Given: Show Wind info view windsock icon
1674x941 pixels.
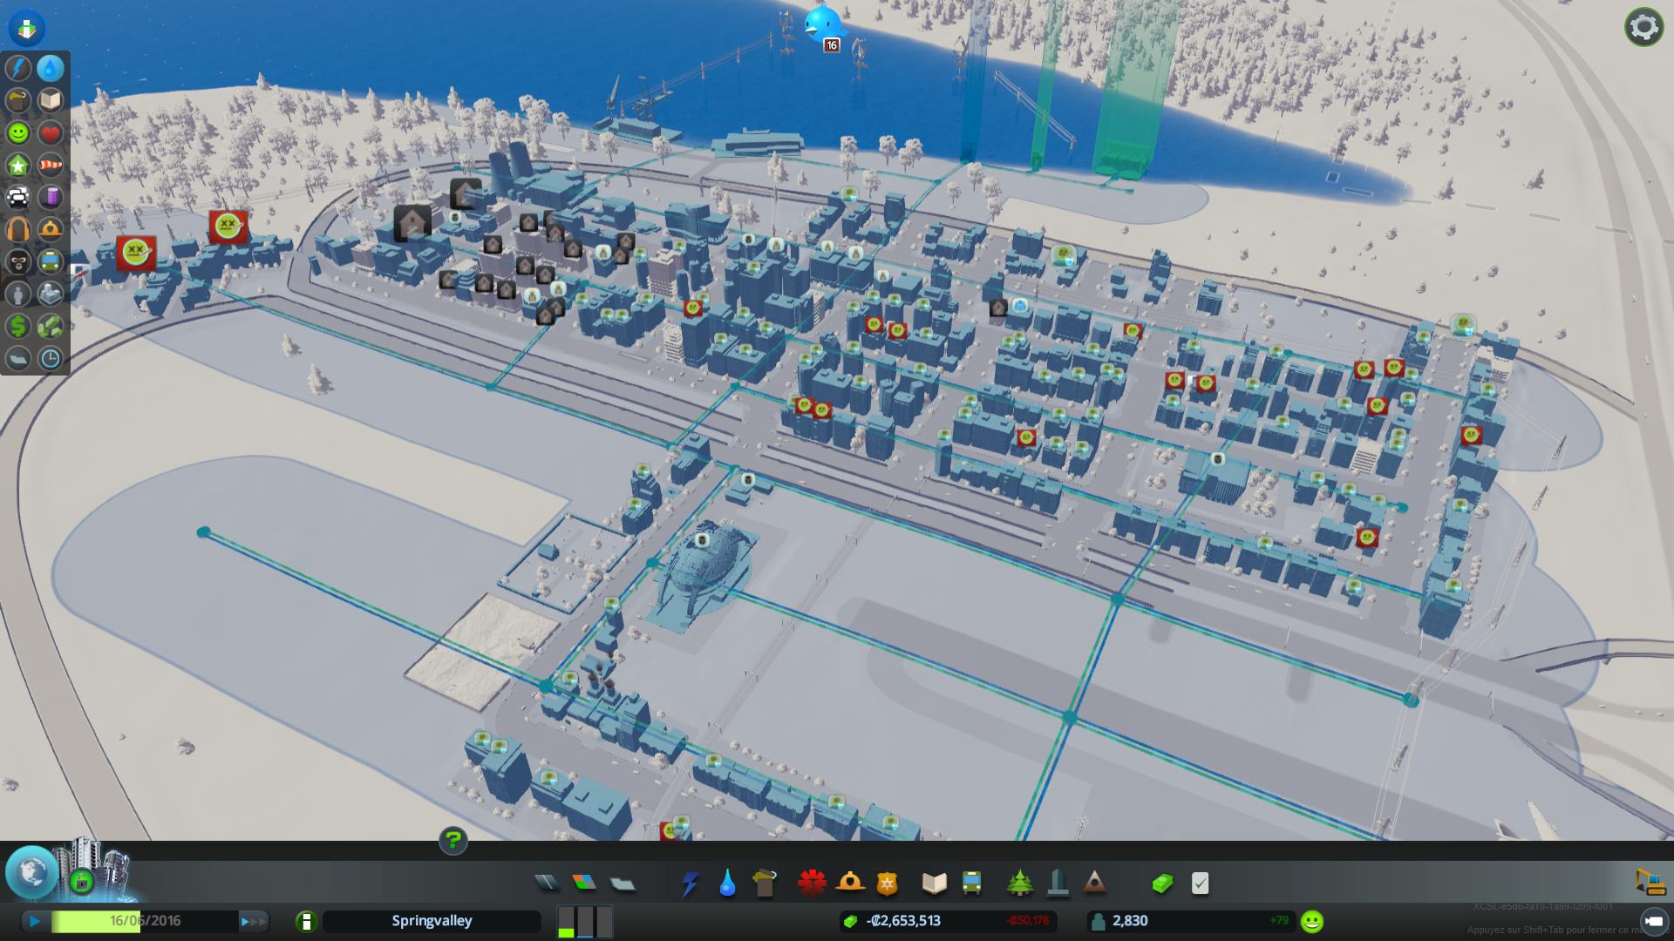Looking at the screenshot, I should point(51,165).
